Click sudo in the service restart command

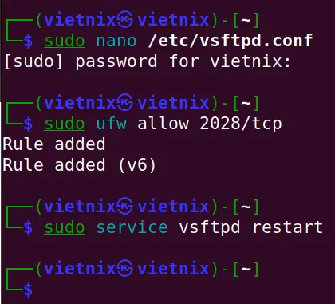(65, 228)
